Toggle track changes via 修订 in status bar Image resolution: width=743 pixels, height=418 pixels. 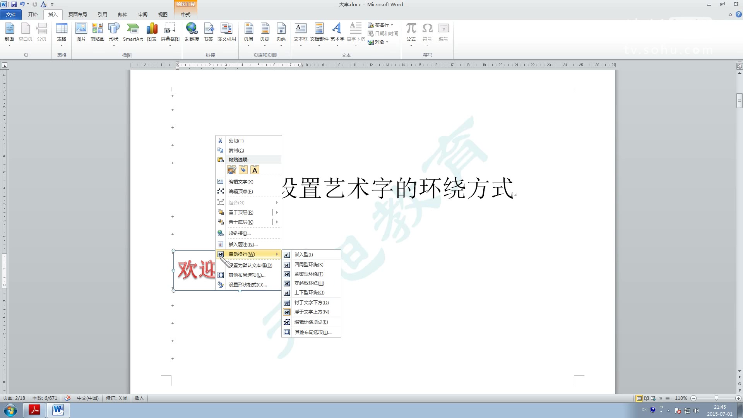(x=116, y=398)
